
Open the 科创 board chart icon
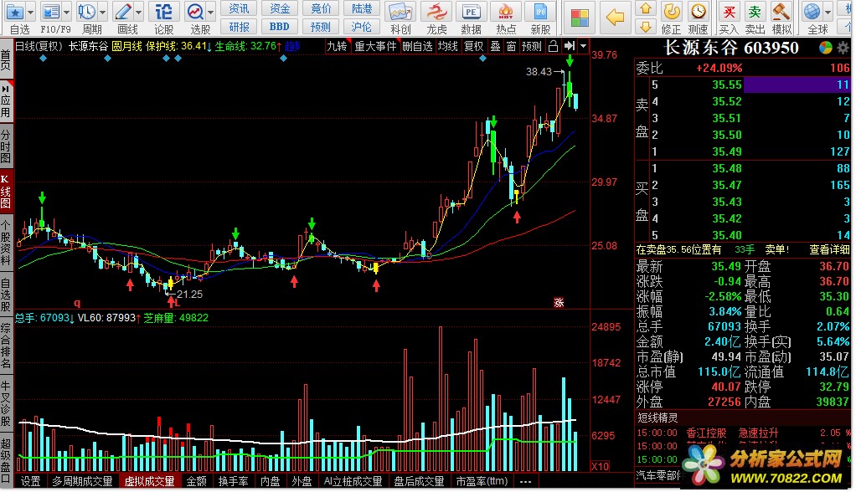pos(400,12)
